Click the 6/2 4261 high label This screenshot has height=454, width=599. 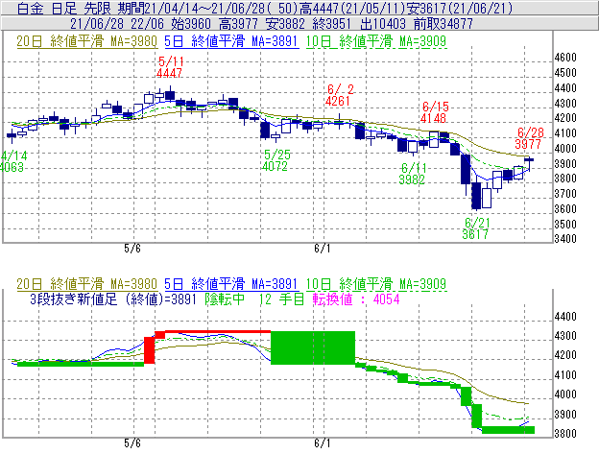(340, 95)
